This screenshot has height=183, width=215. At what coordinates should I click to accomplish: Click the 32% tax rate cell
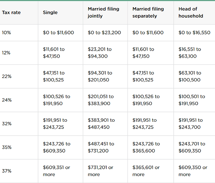click(x=7, y=124)
